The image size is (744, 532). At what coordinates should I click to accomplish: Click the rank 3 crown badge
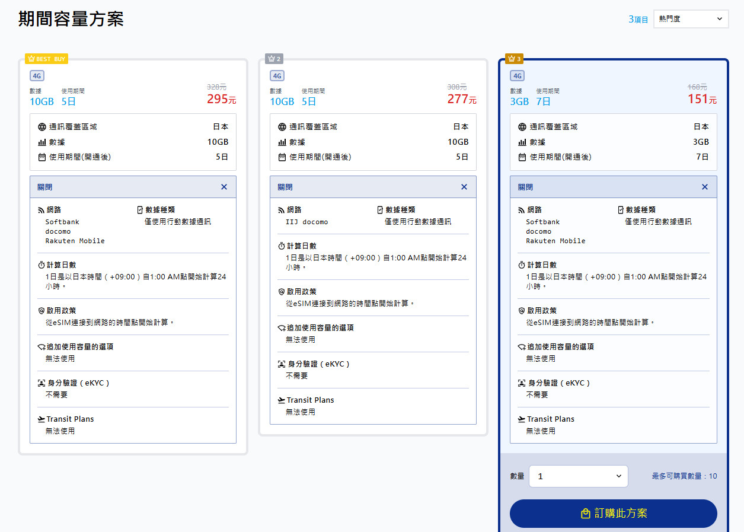pos(514,59)
